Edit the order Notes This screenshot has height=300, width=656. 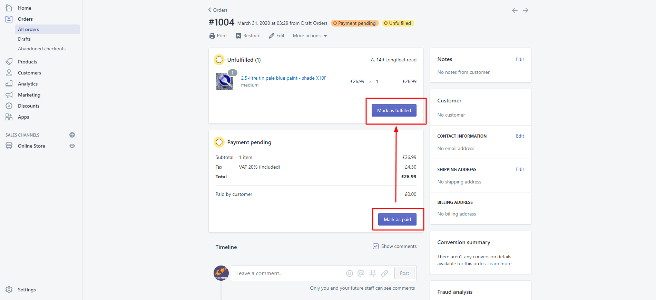tap(520, 59)
